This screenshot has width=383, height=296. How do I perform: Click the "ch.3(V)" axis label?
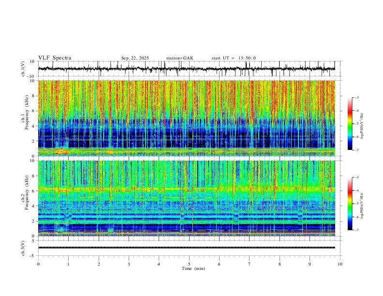(23, 248)
